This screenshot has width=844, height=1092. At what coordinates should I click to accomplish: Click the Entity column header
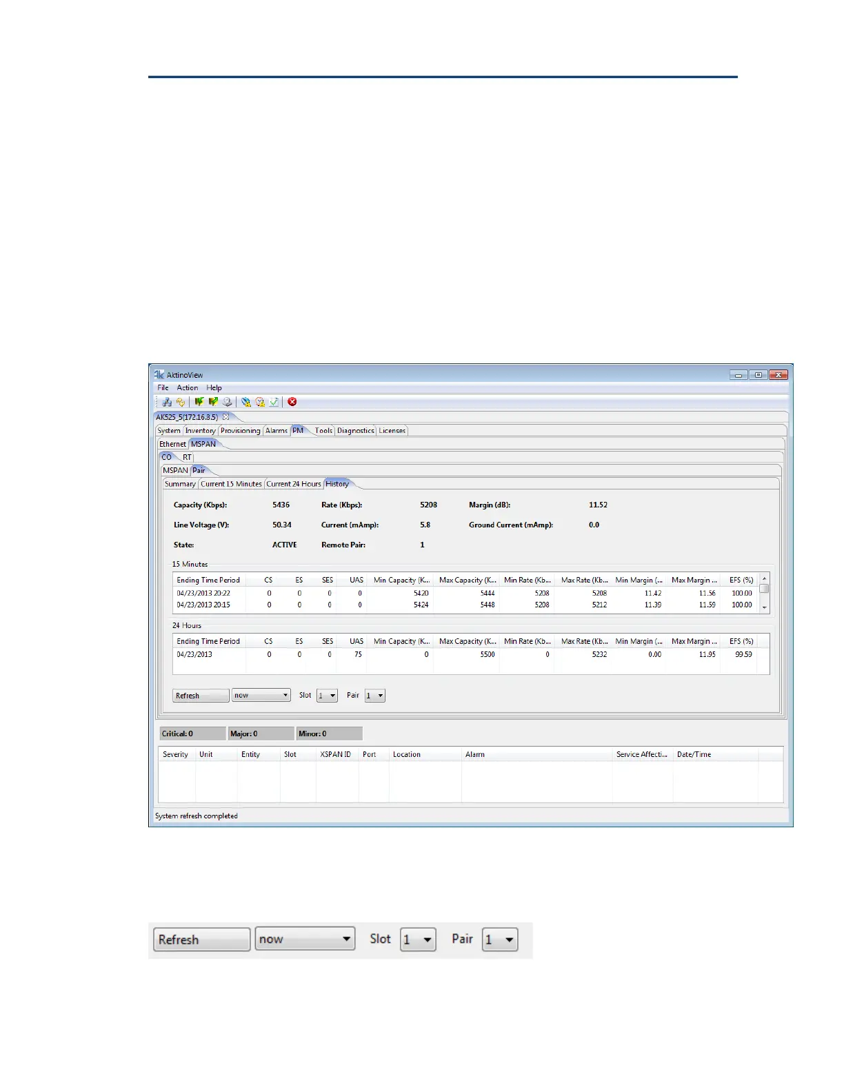(x=259, y=754)
